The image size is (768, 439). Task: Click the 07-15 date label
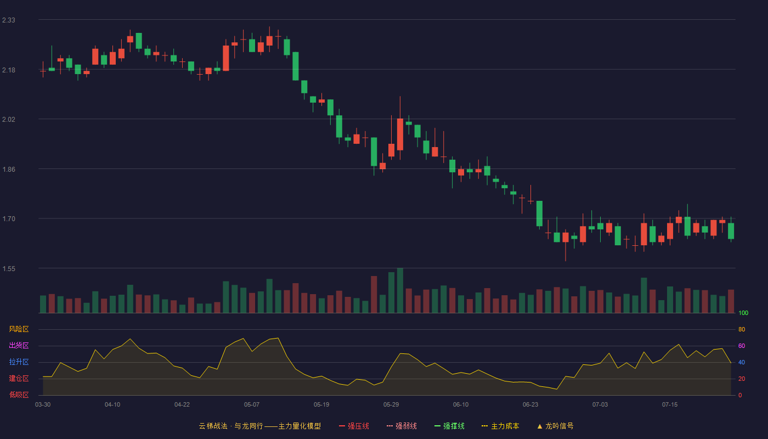[670, 404]
